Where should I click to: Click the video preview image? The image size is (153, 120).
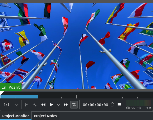(x=76, y=46)
